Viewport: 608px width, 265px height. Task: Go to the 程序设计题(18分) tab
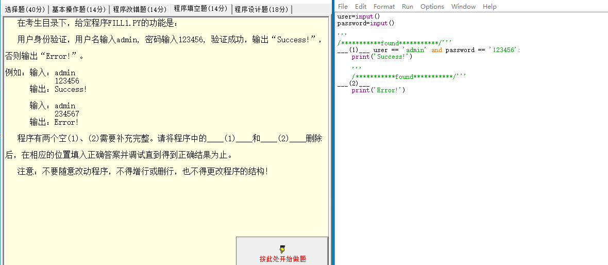click(262, 9)
